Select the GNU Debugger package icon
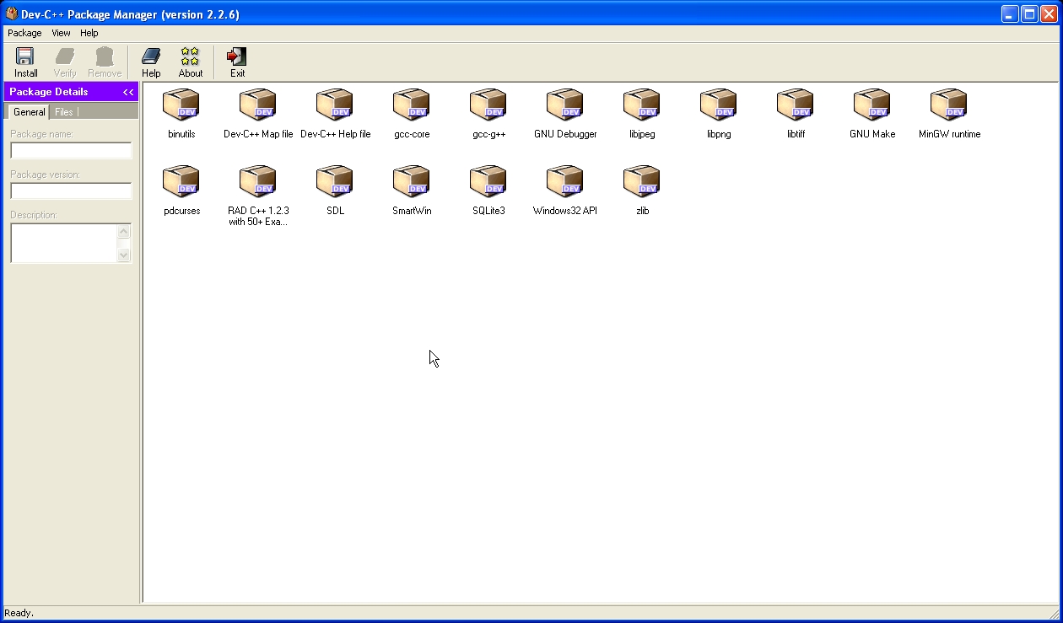 click(x=565, y=105)
